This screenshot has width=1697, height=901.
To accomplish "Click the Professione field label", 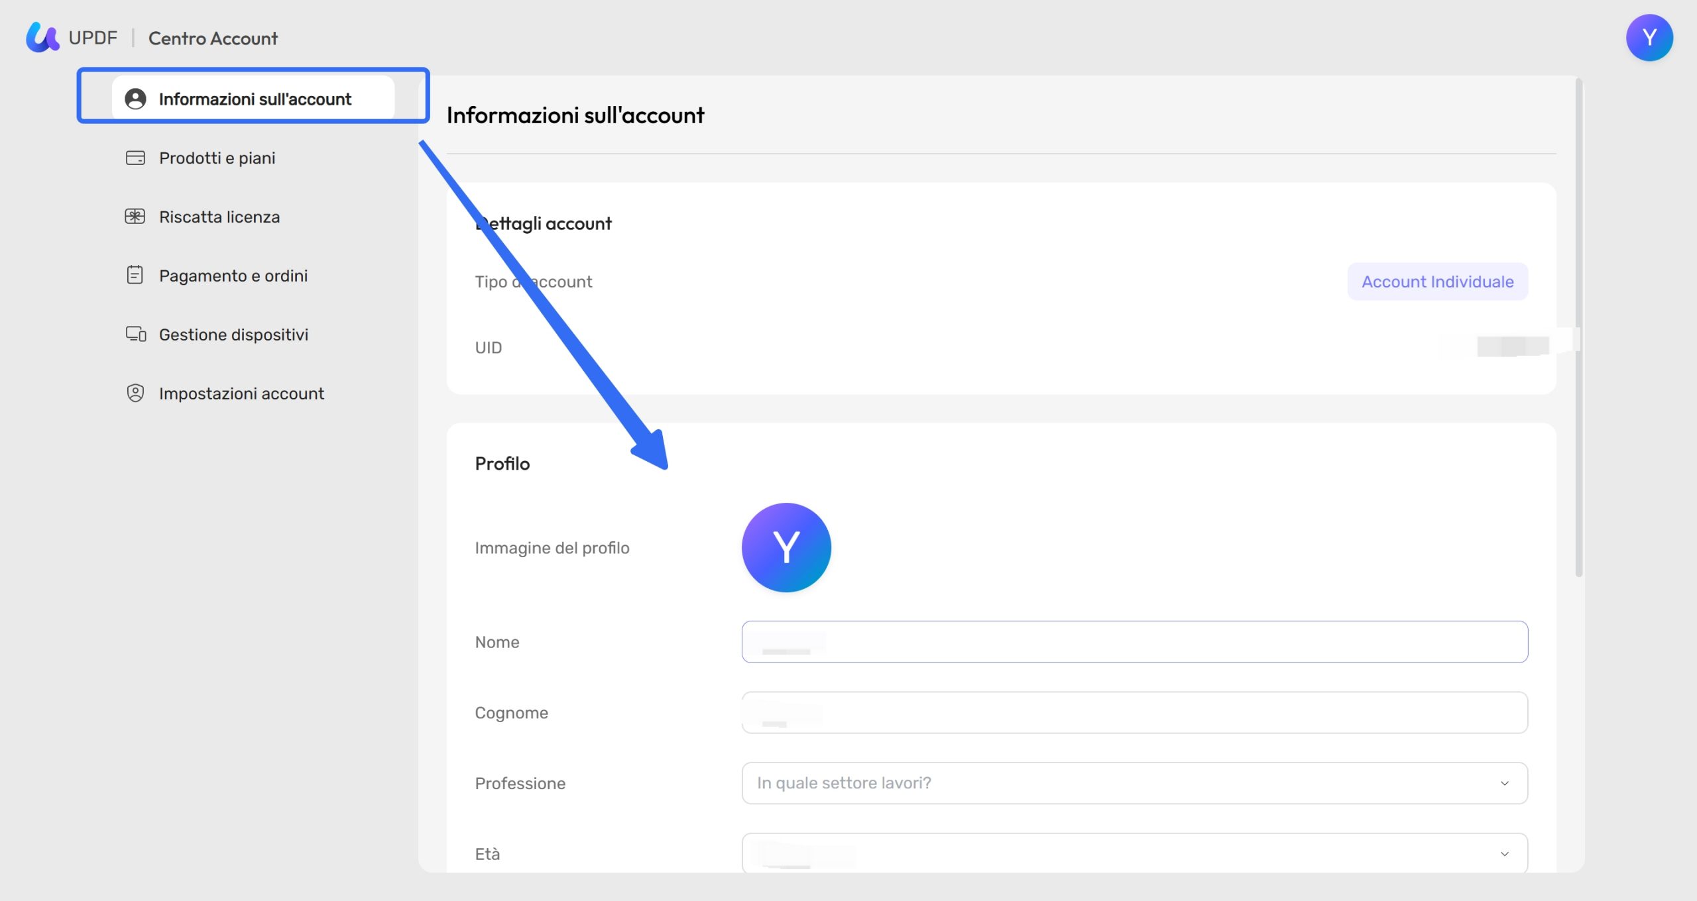I will click(x=520, y=783).
